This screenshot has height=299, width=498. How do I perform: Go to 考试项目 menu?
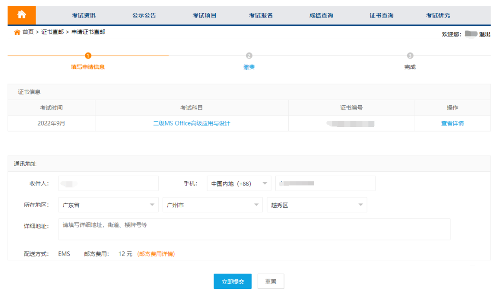pyautogui.click(x=205, y=15)
